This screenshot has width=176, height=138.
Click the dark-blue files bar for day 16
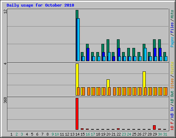point(88,55)
